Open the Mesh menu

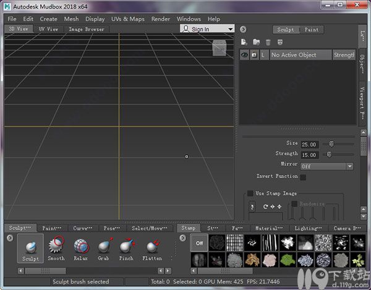click(x=71, y=19)
